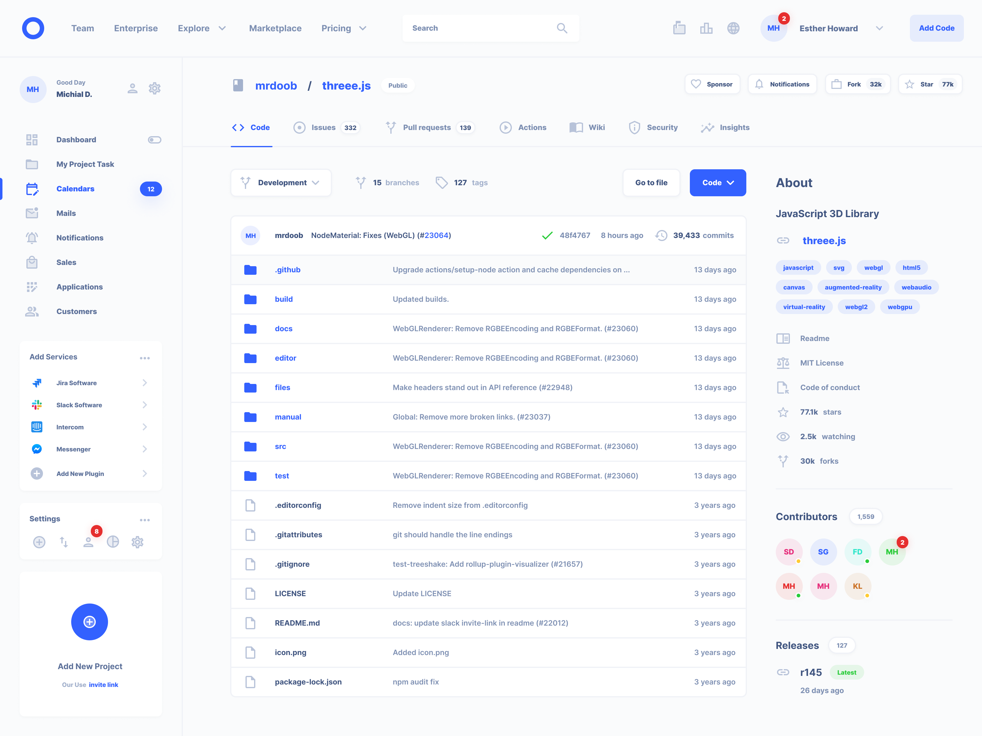Open the package-lock.json file

308,682
